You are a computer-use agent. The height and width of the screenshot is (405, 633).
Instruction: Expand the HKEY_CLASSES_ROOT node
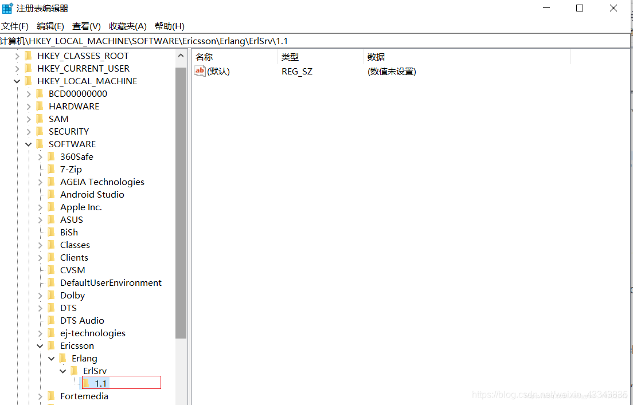17,56
